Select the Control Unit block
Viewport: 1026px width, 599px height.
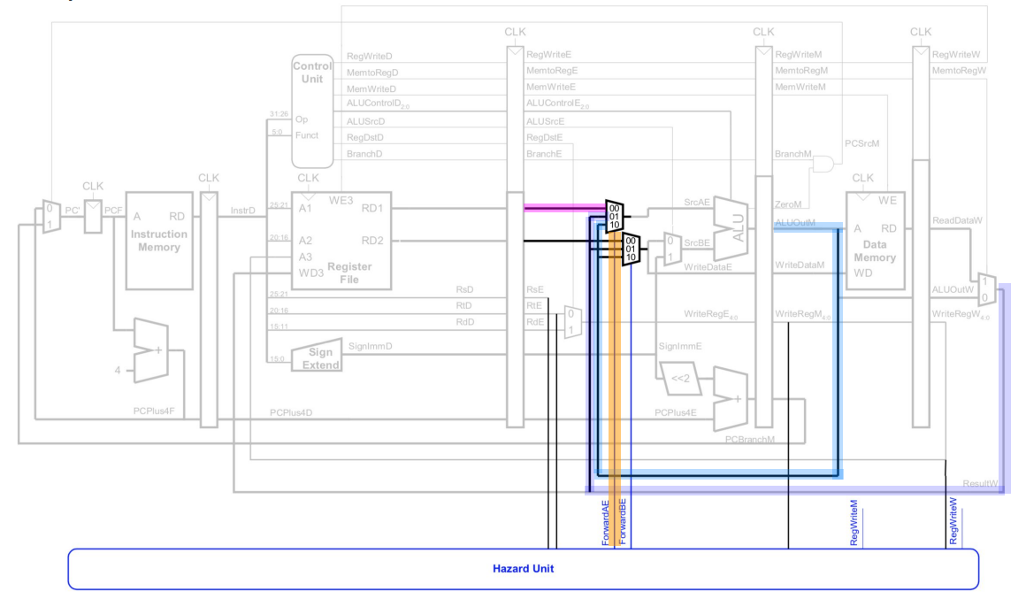[x=311, y=111]
